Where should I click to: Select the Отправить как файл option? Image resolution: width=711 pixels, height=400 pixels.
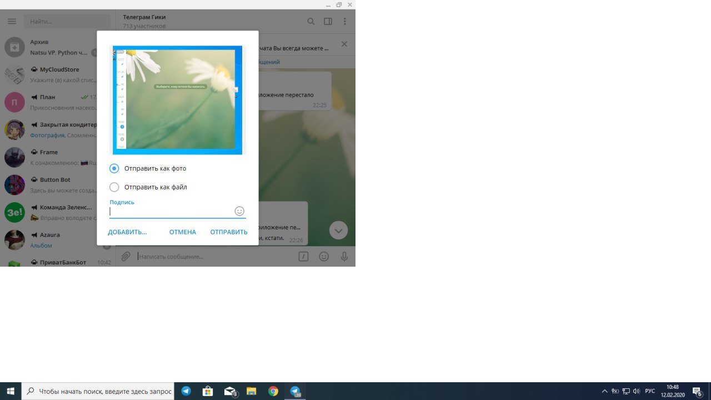click(x=148, y=187)
